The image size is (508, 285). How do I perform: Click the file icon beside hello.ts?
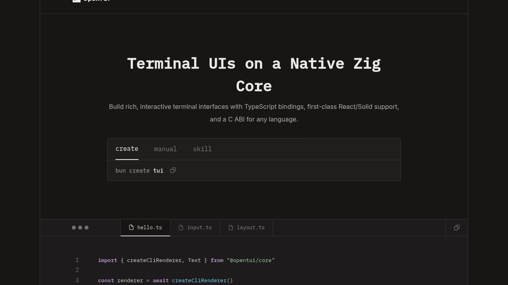point(131,227)
